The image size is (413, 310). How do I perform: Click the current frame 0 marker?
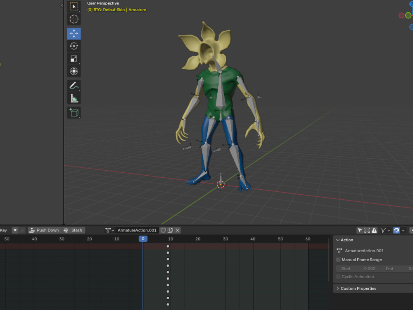click(143, 238)
